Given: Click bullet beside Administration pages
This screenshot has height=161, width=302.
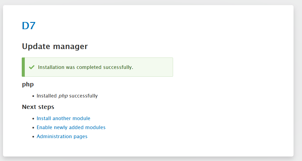Looking at the screenshot, I should pyautogui.click(x=34, y=137).
